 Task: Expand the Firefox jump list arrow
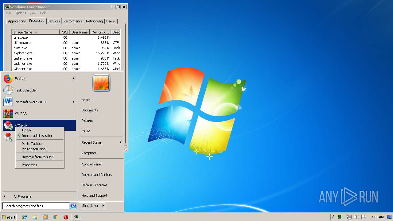[x=74, y=79]
